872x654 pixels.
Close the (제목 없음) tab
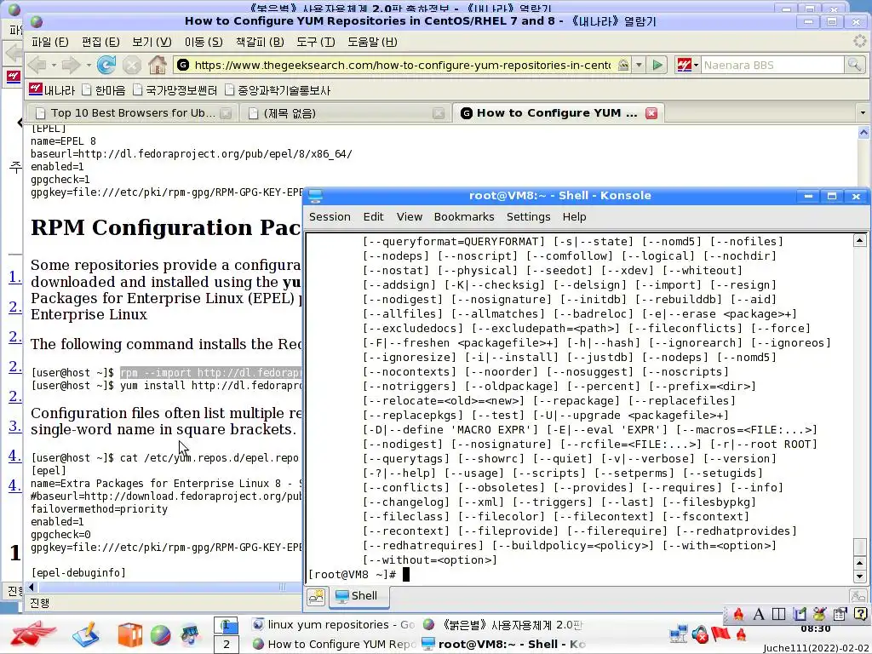point(439,113)
